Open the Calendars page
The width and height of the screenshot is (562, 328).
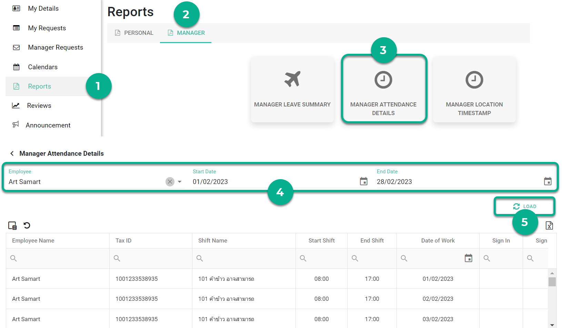coord(42,67)
